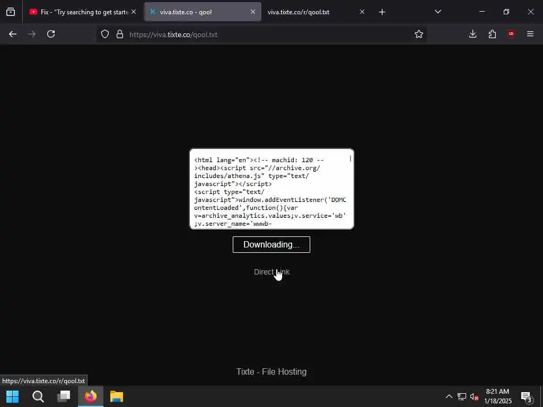Close the viva.tixte.co/r/qool.txt tab
The height and width of the screenshot is (407, 543).
tap(362, 12)
